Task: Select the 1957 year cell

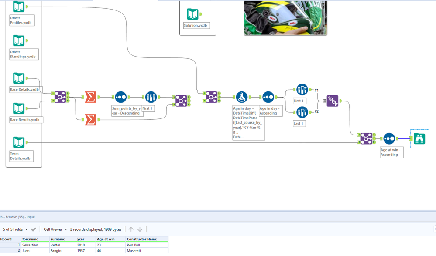Action: [x=86, y=251]
